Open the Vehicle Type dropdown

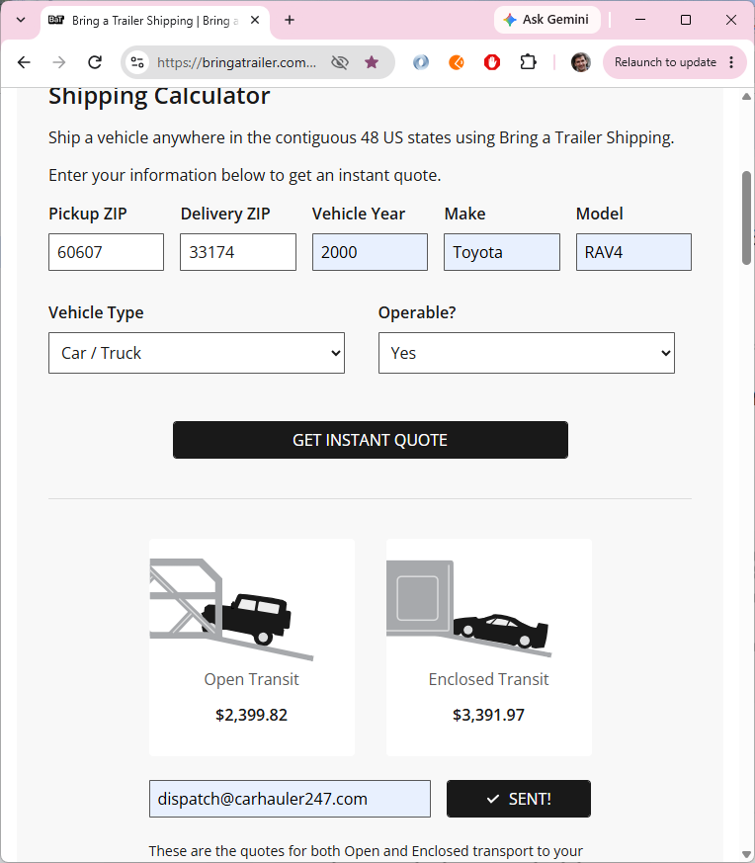197,353
